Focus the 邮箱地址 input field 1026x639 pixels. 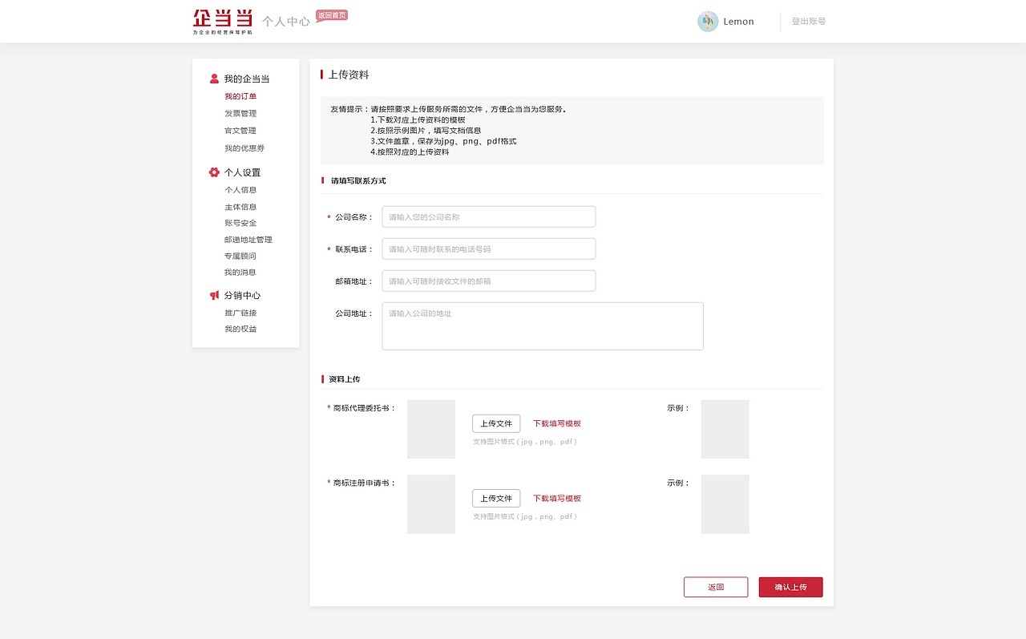point(489,281)
